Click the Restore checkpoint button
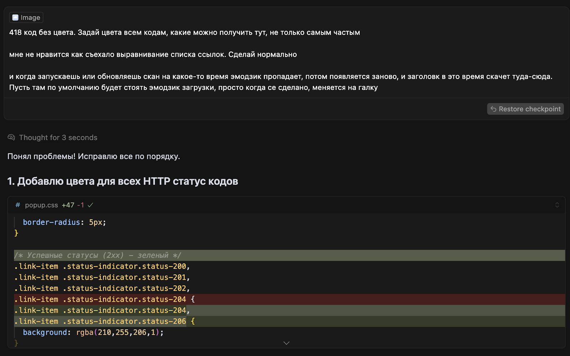570x356 pixels. coord(525,109)
